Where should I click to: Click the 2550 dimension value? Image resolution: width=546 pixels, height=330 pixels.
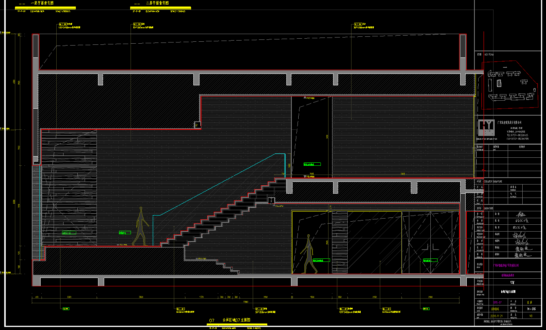(375, 297)
